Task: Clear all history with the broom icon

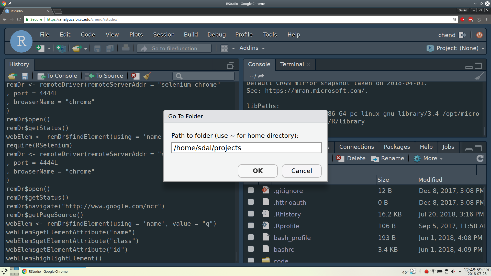Action: (x=147, y=76)
